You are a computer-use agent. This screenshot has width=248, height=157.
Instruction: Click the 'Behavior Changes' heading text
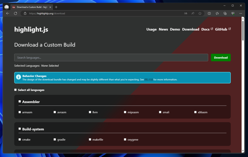click(x=34, y=76)
